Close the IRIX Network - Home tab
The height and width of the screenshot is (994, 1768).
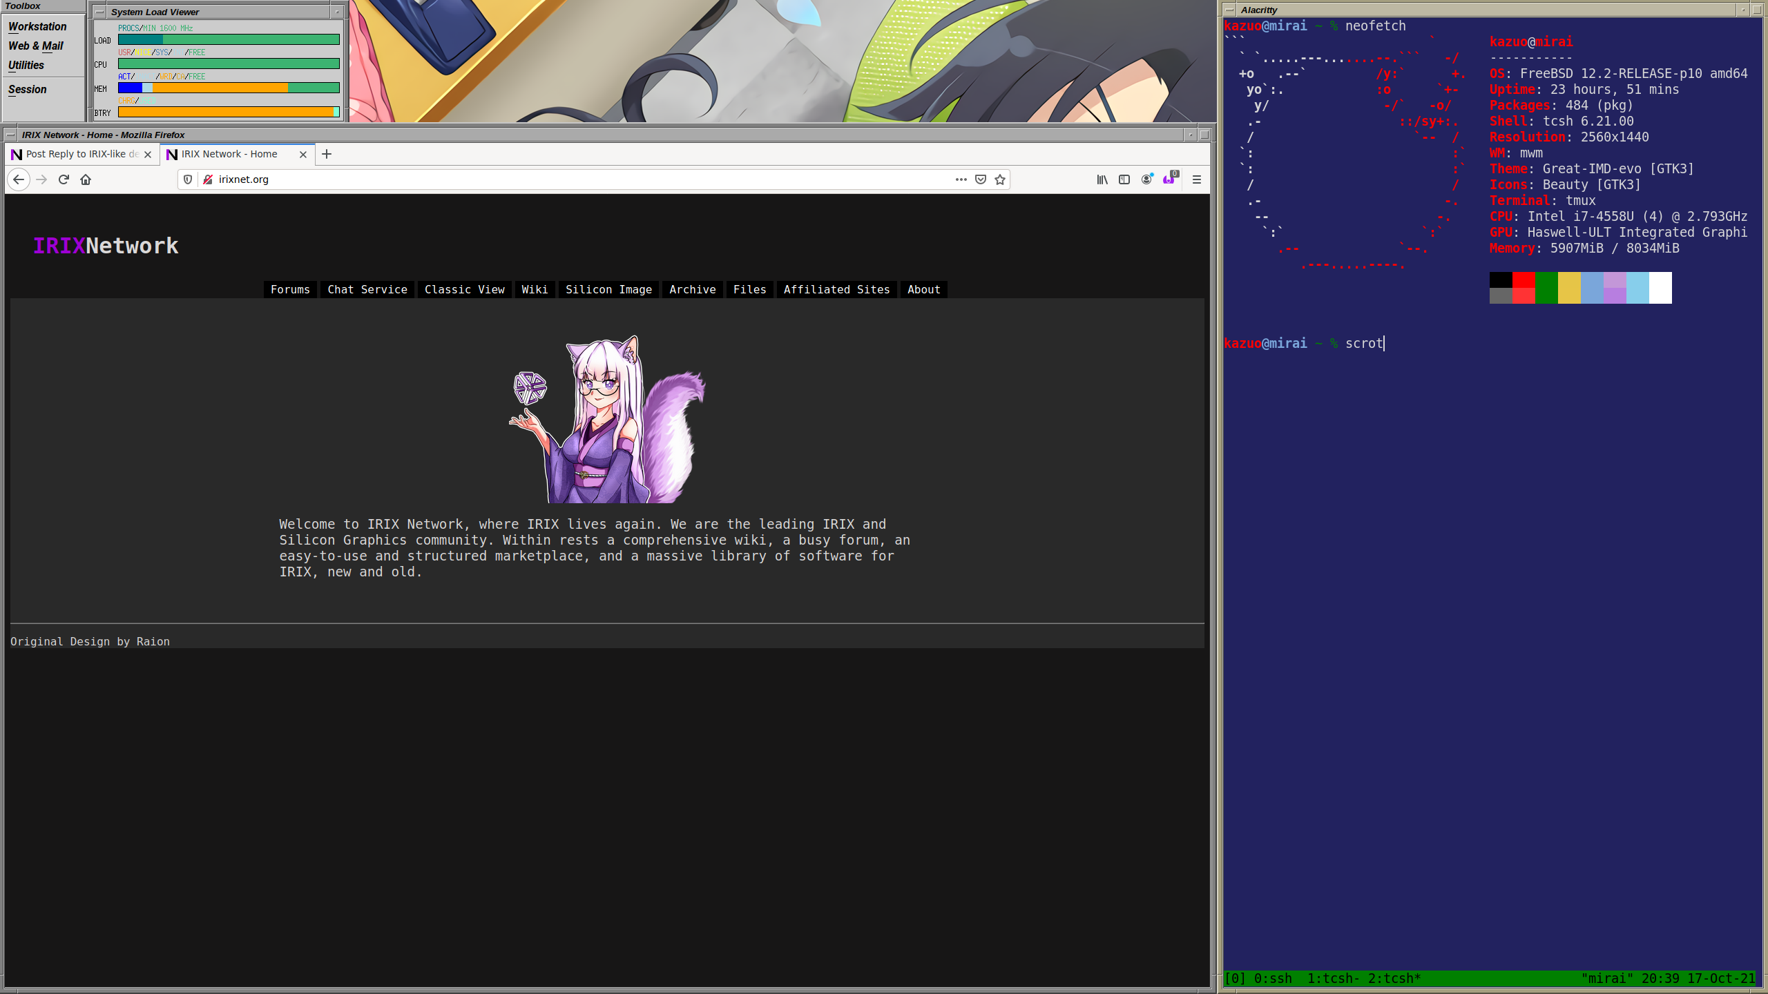pyautogui.click(x=302, y=155)
